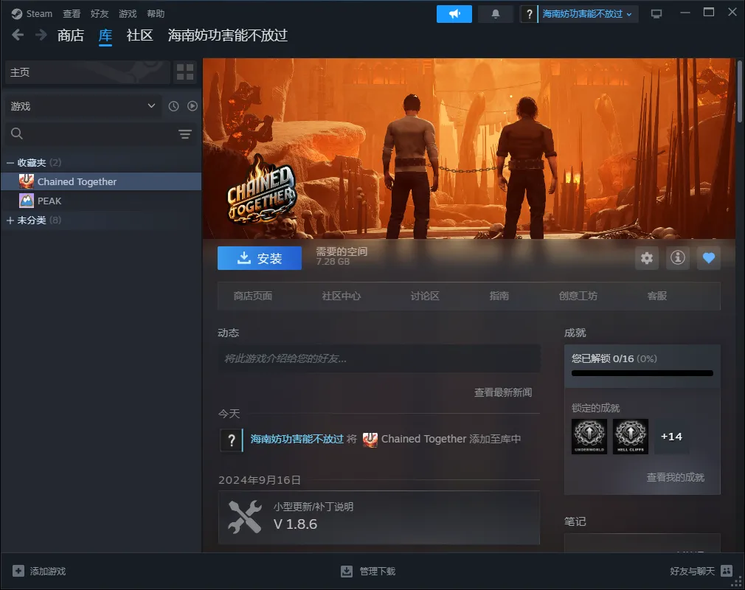
Task: Click the announcements megaphone icon
Action: point(454,14)
